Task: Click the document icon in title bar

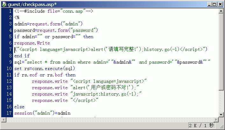Action: tap(4, 4)
